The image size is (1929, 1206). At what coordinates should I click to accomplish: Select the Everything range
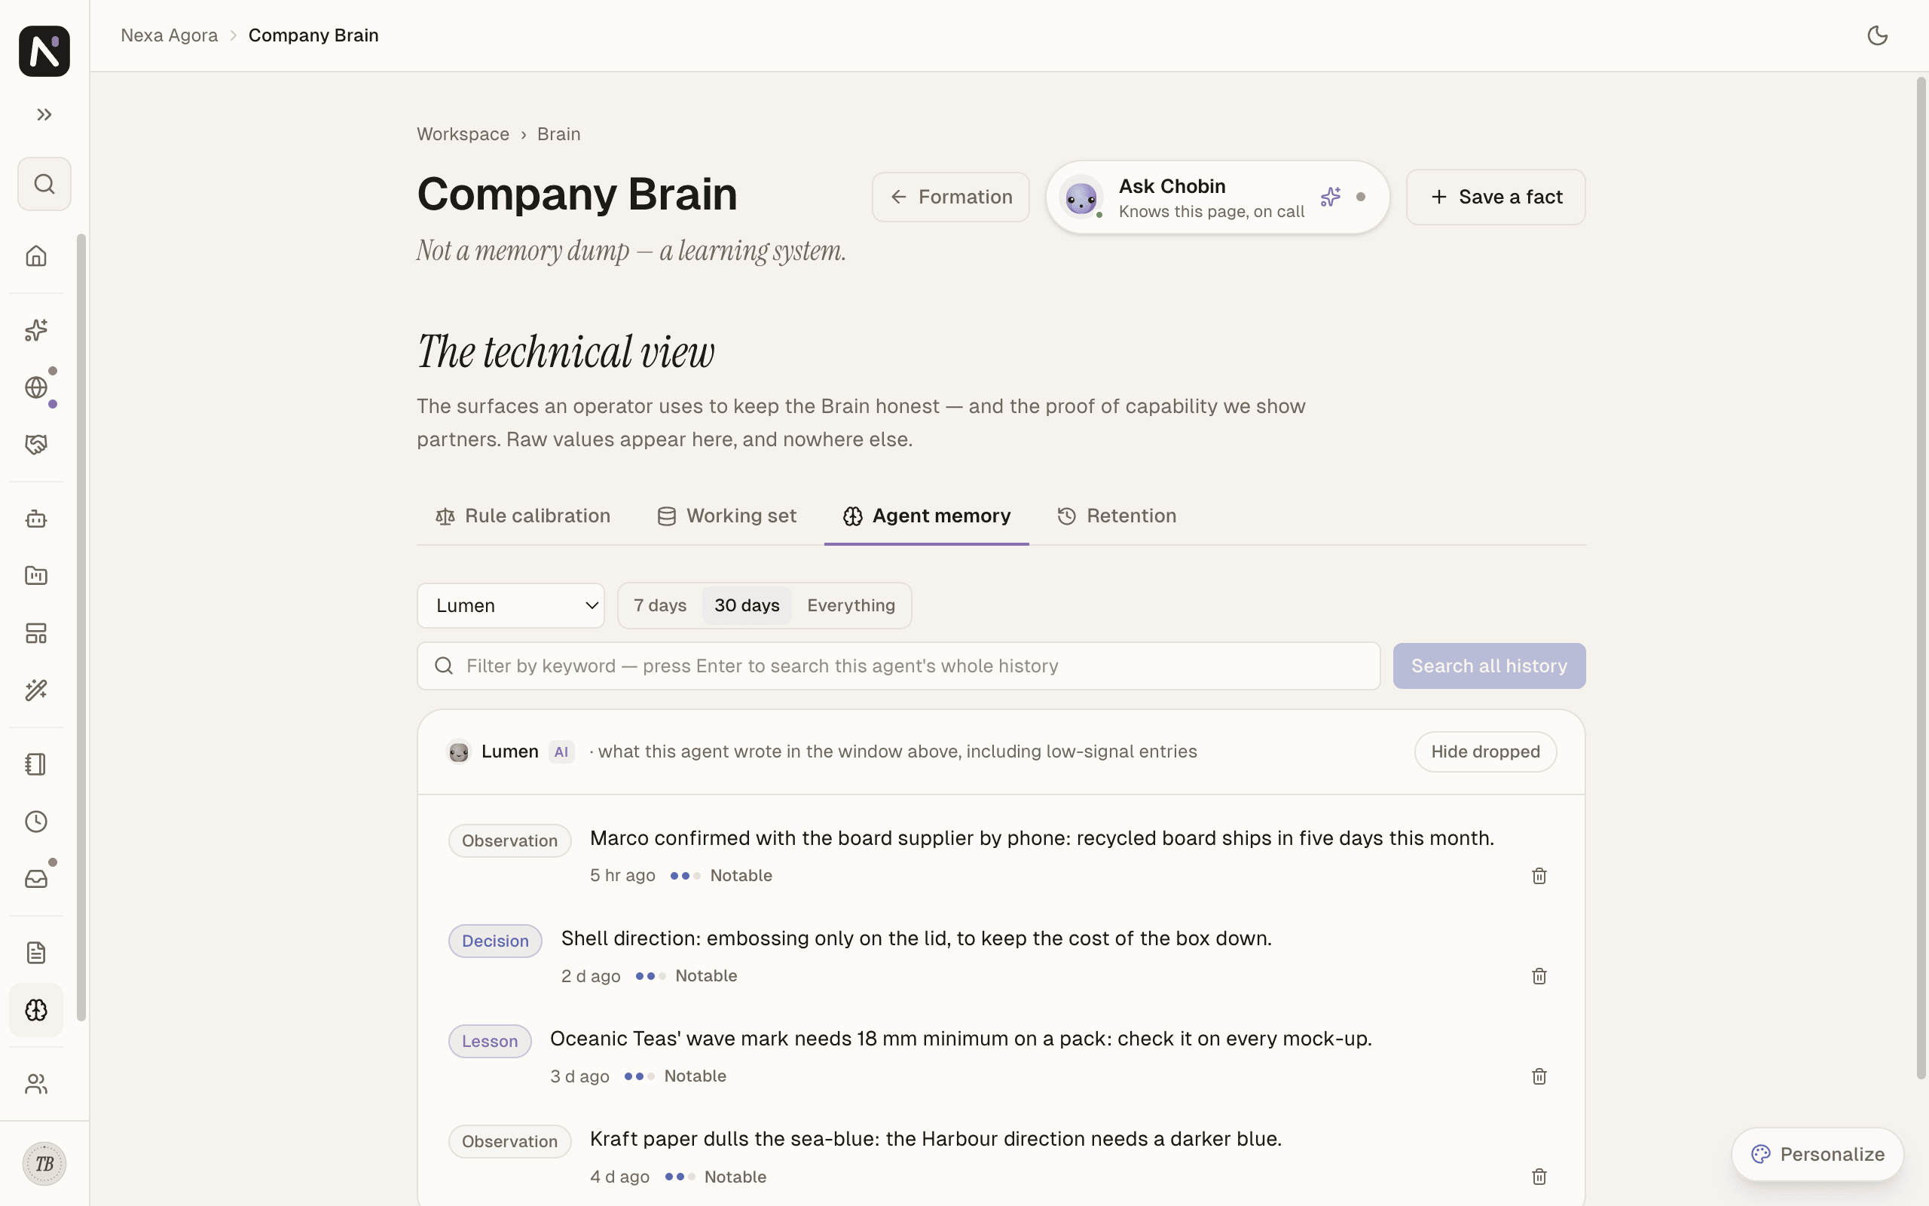[851, 605]
